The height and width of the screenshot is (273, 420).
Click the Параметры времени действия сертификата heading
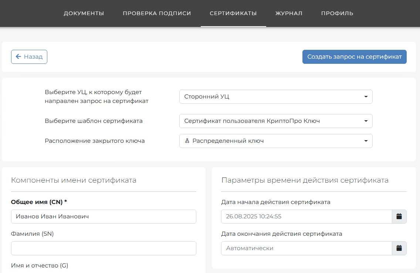tap(305, 180)
